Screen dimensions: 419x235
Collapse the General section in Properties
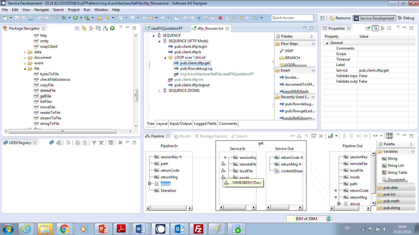(x=327, y=43)
